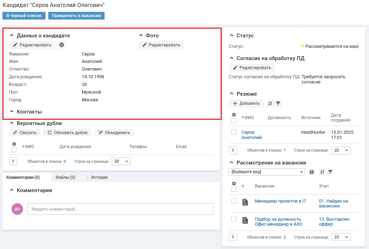Click the Обновить дубли button

(x=68, y=133)
